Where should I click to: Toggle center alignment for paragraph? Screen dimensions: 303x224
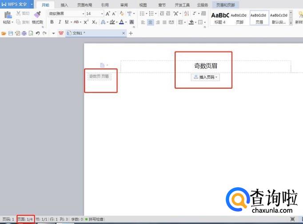150,22
